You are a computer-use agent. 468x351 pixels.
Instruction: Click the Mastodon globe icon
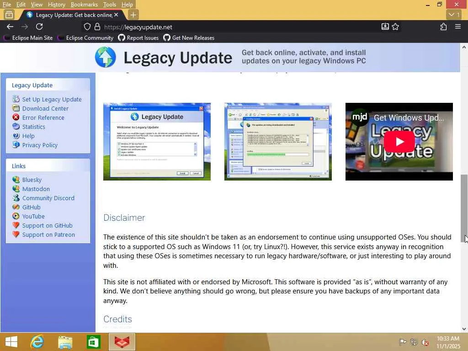(16, 189)
